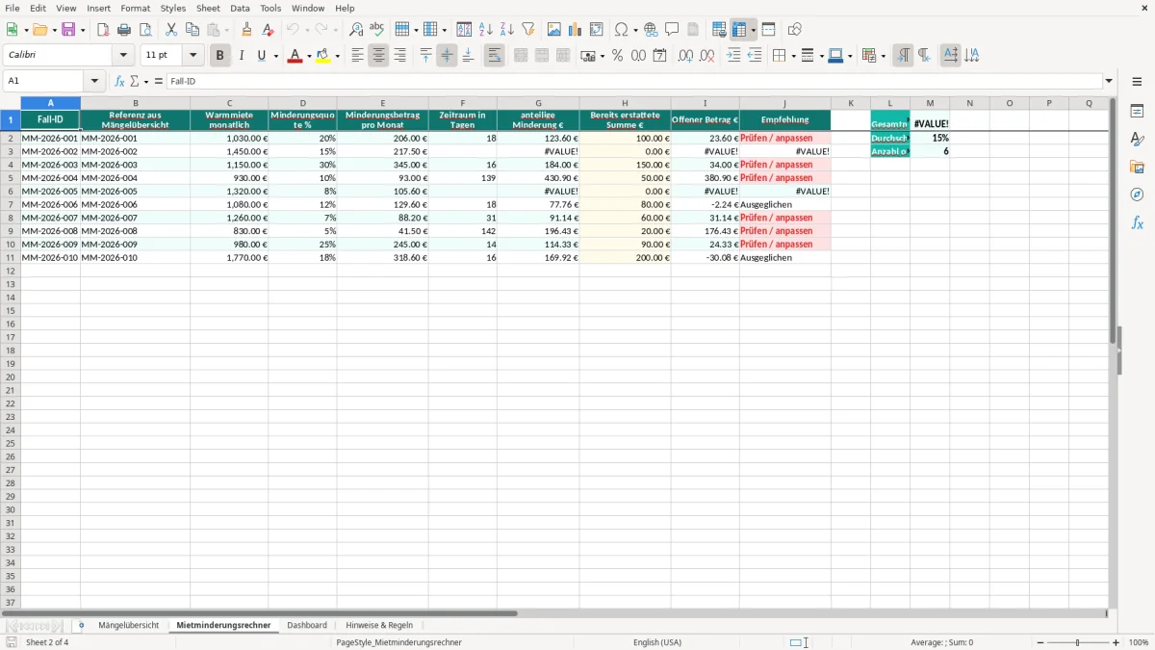Open the sidebar Properties panel
This screenshot has width=1155, height=650.
[1137, 112]
